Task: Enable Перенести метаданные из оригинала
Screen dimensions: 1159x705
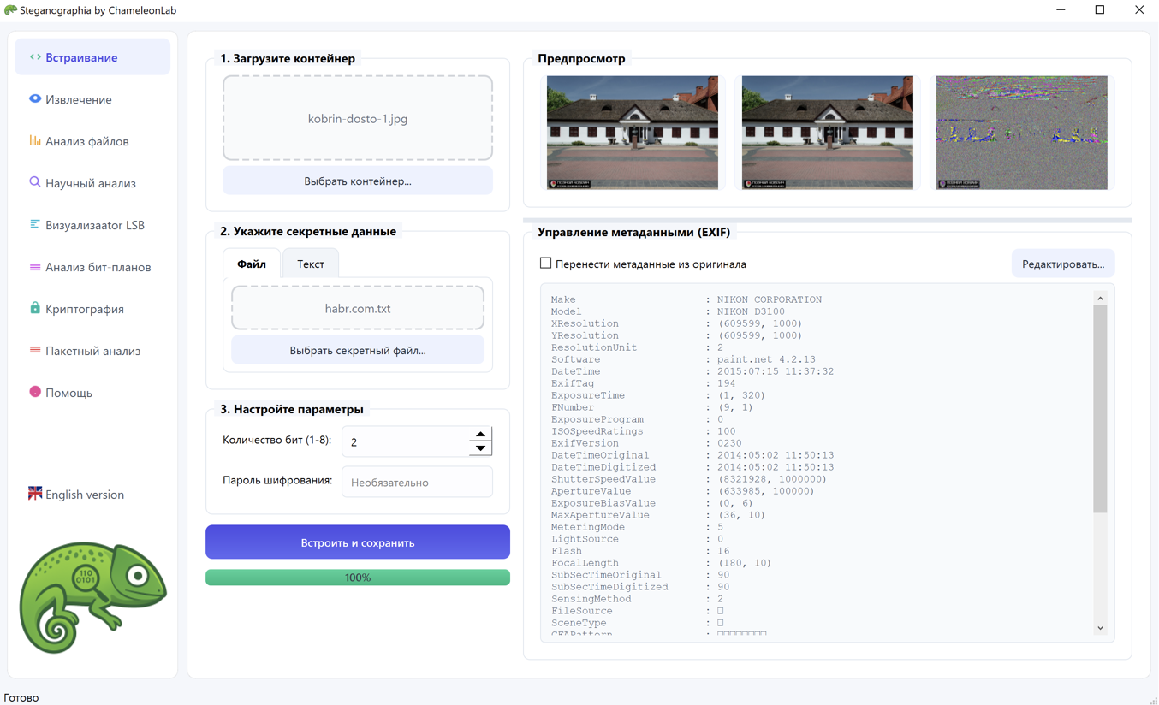Action: 545,264
